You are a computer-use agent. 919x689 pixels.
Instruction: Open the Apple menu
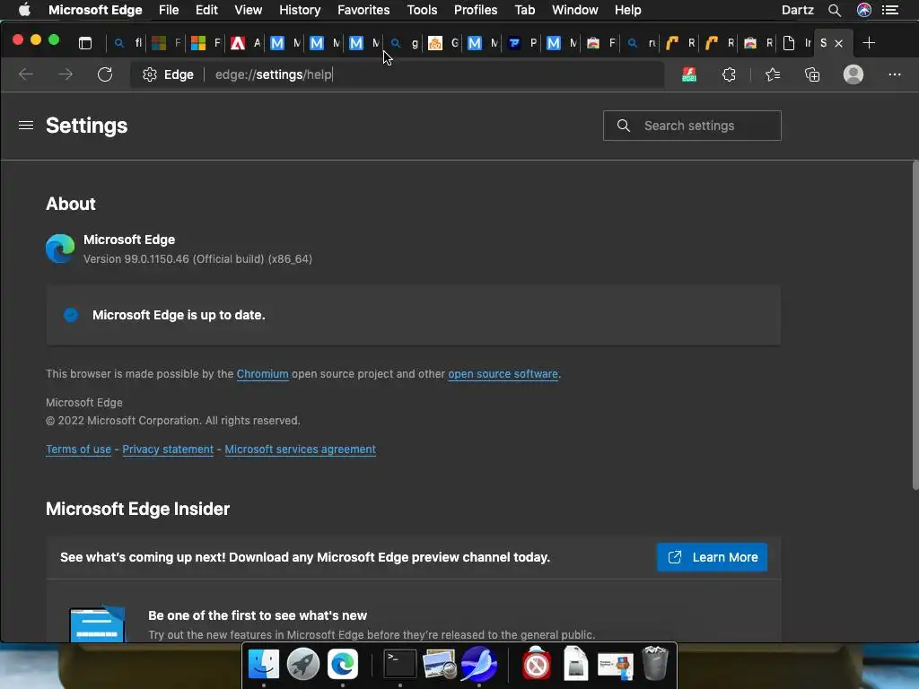point(24,10)
